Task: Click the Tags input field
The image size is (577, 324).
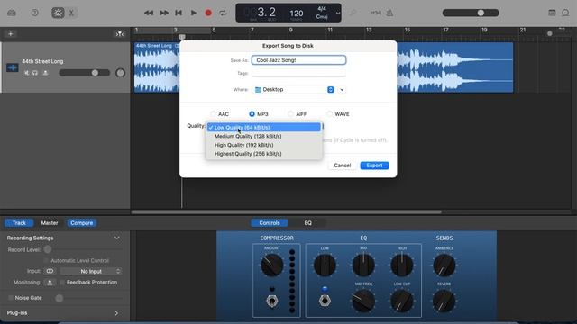Action: click(298, 73)
